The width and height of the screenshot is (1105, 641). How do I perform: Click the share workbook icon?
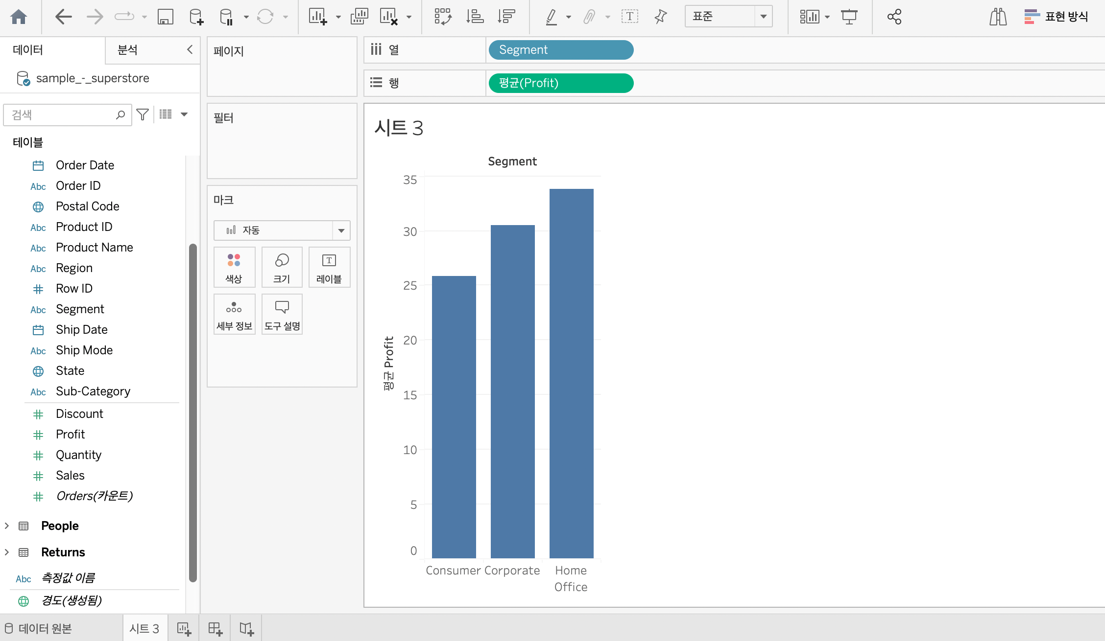[894, 17]
